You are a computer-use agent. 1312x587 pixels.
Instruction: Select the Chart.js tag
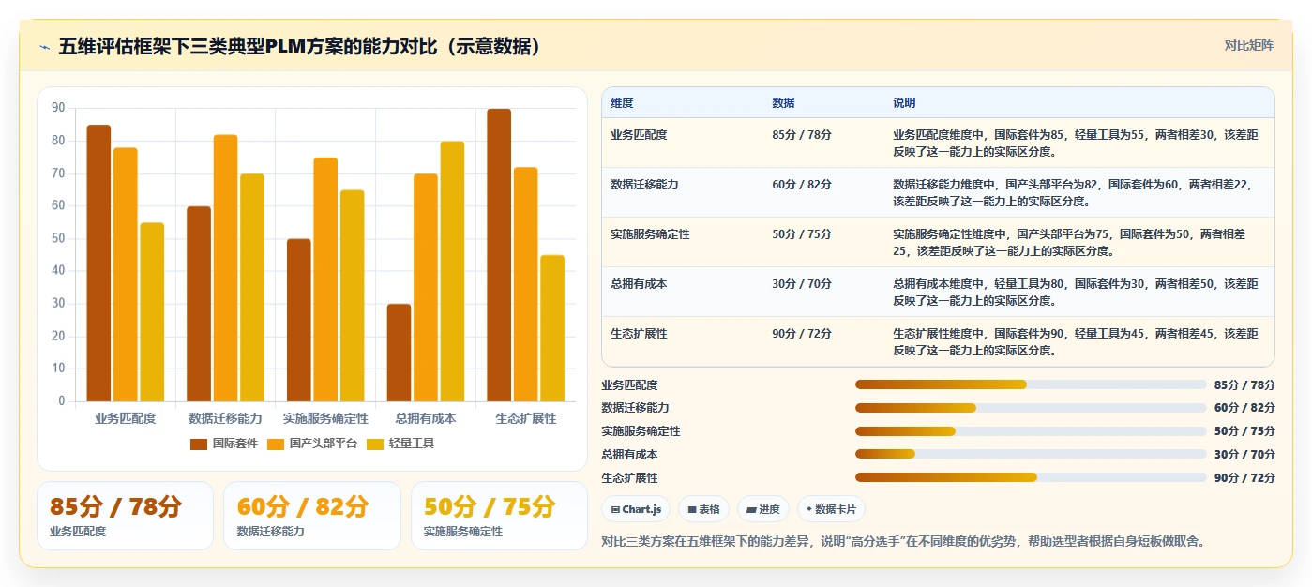pos(636,509)
